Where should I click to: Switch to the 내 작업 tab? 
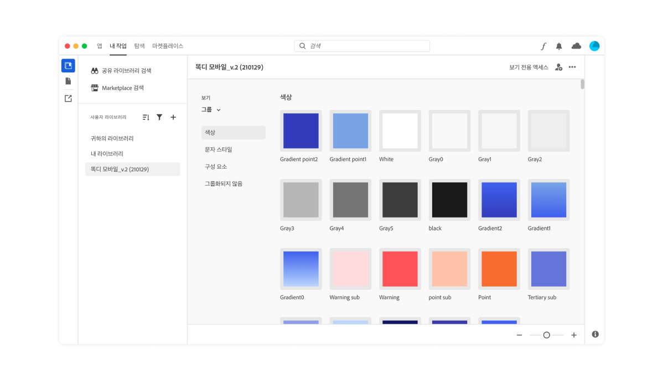(x=118, y=46)
